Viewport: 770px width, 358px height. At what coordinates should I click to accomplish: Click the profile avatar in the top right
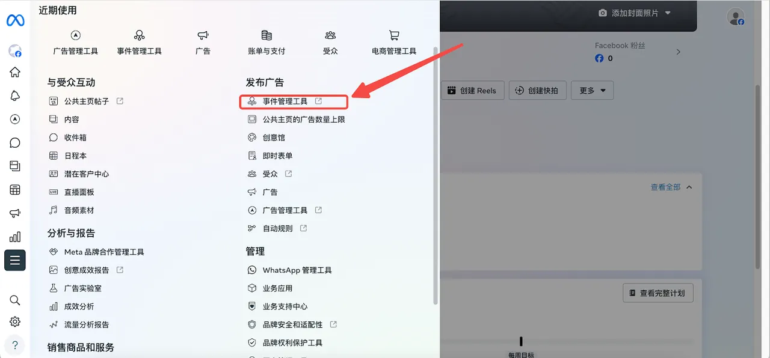click(736, 17)
